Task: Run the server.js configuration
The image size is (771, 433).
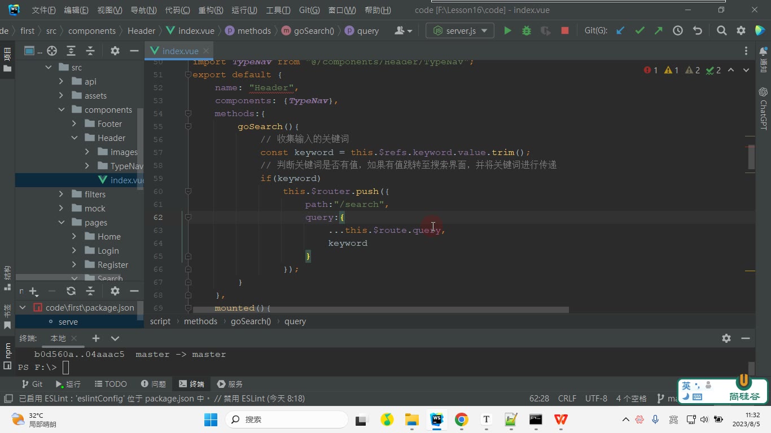Action: point(507,31)
